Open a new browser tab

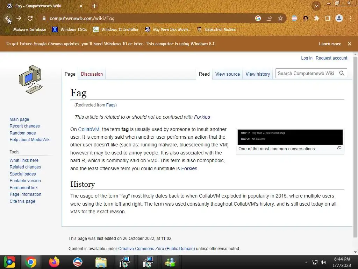tap(94, 6)
